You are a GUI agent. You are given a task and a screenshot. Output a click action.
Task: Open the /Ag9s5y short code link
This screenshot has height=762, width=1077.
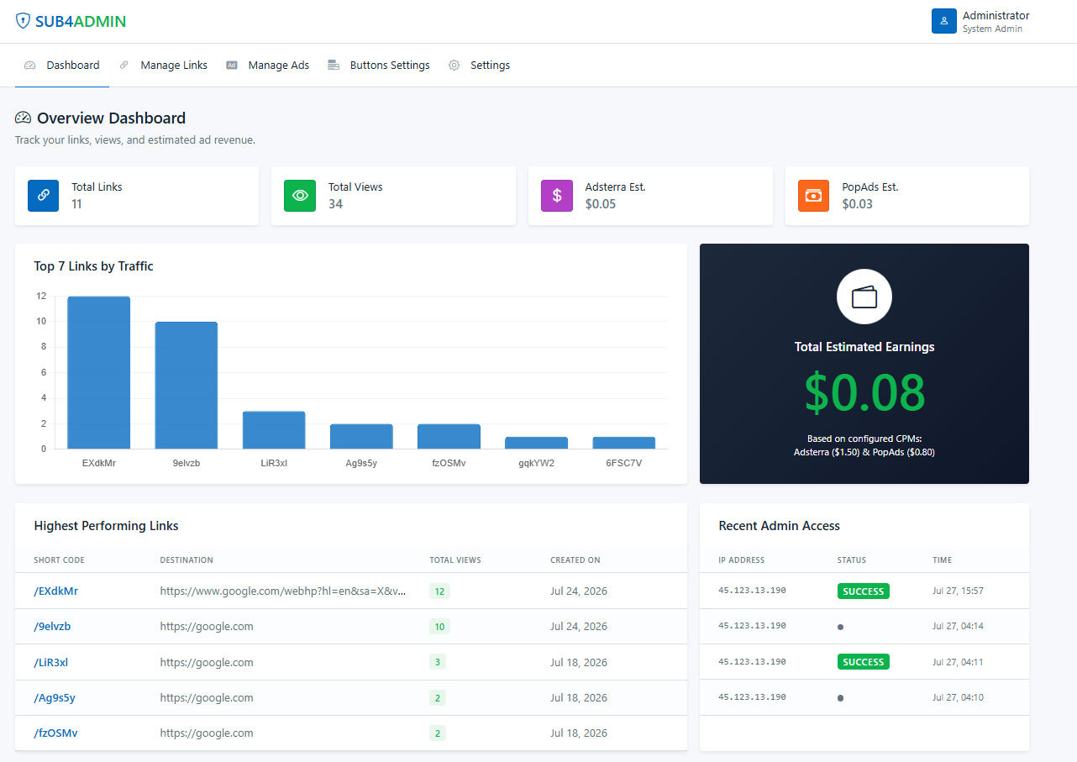(55, 697)
